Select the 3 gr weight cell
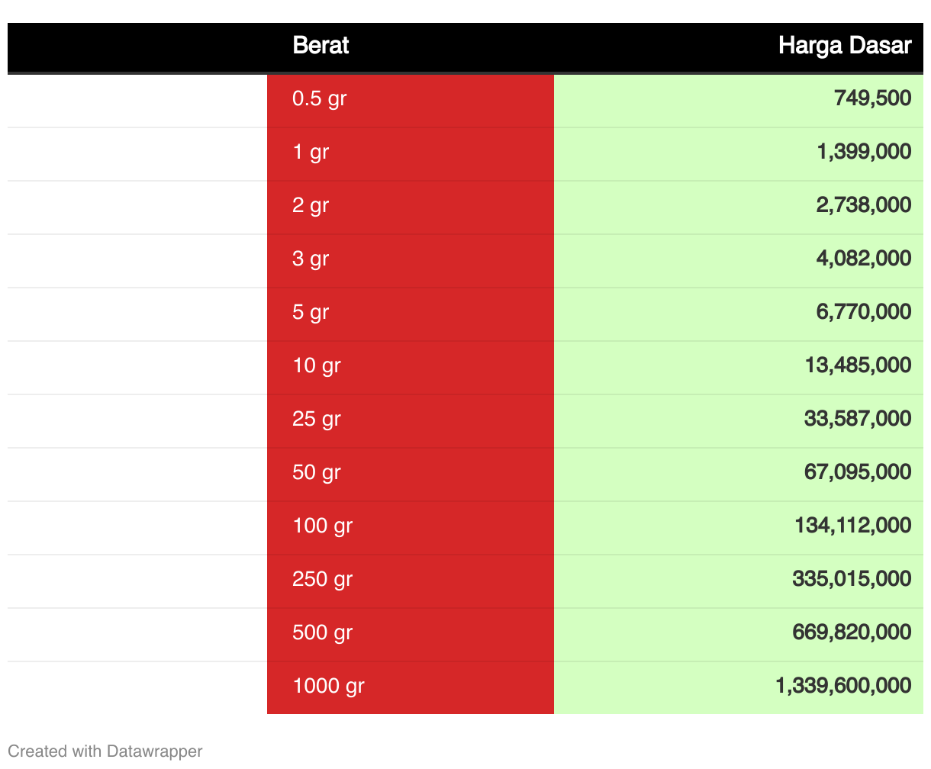Viewport: 931px width, 769px height. pos(411,261)
